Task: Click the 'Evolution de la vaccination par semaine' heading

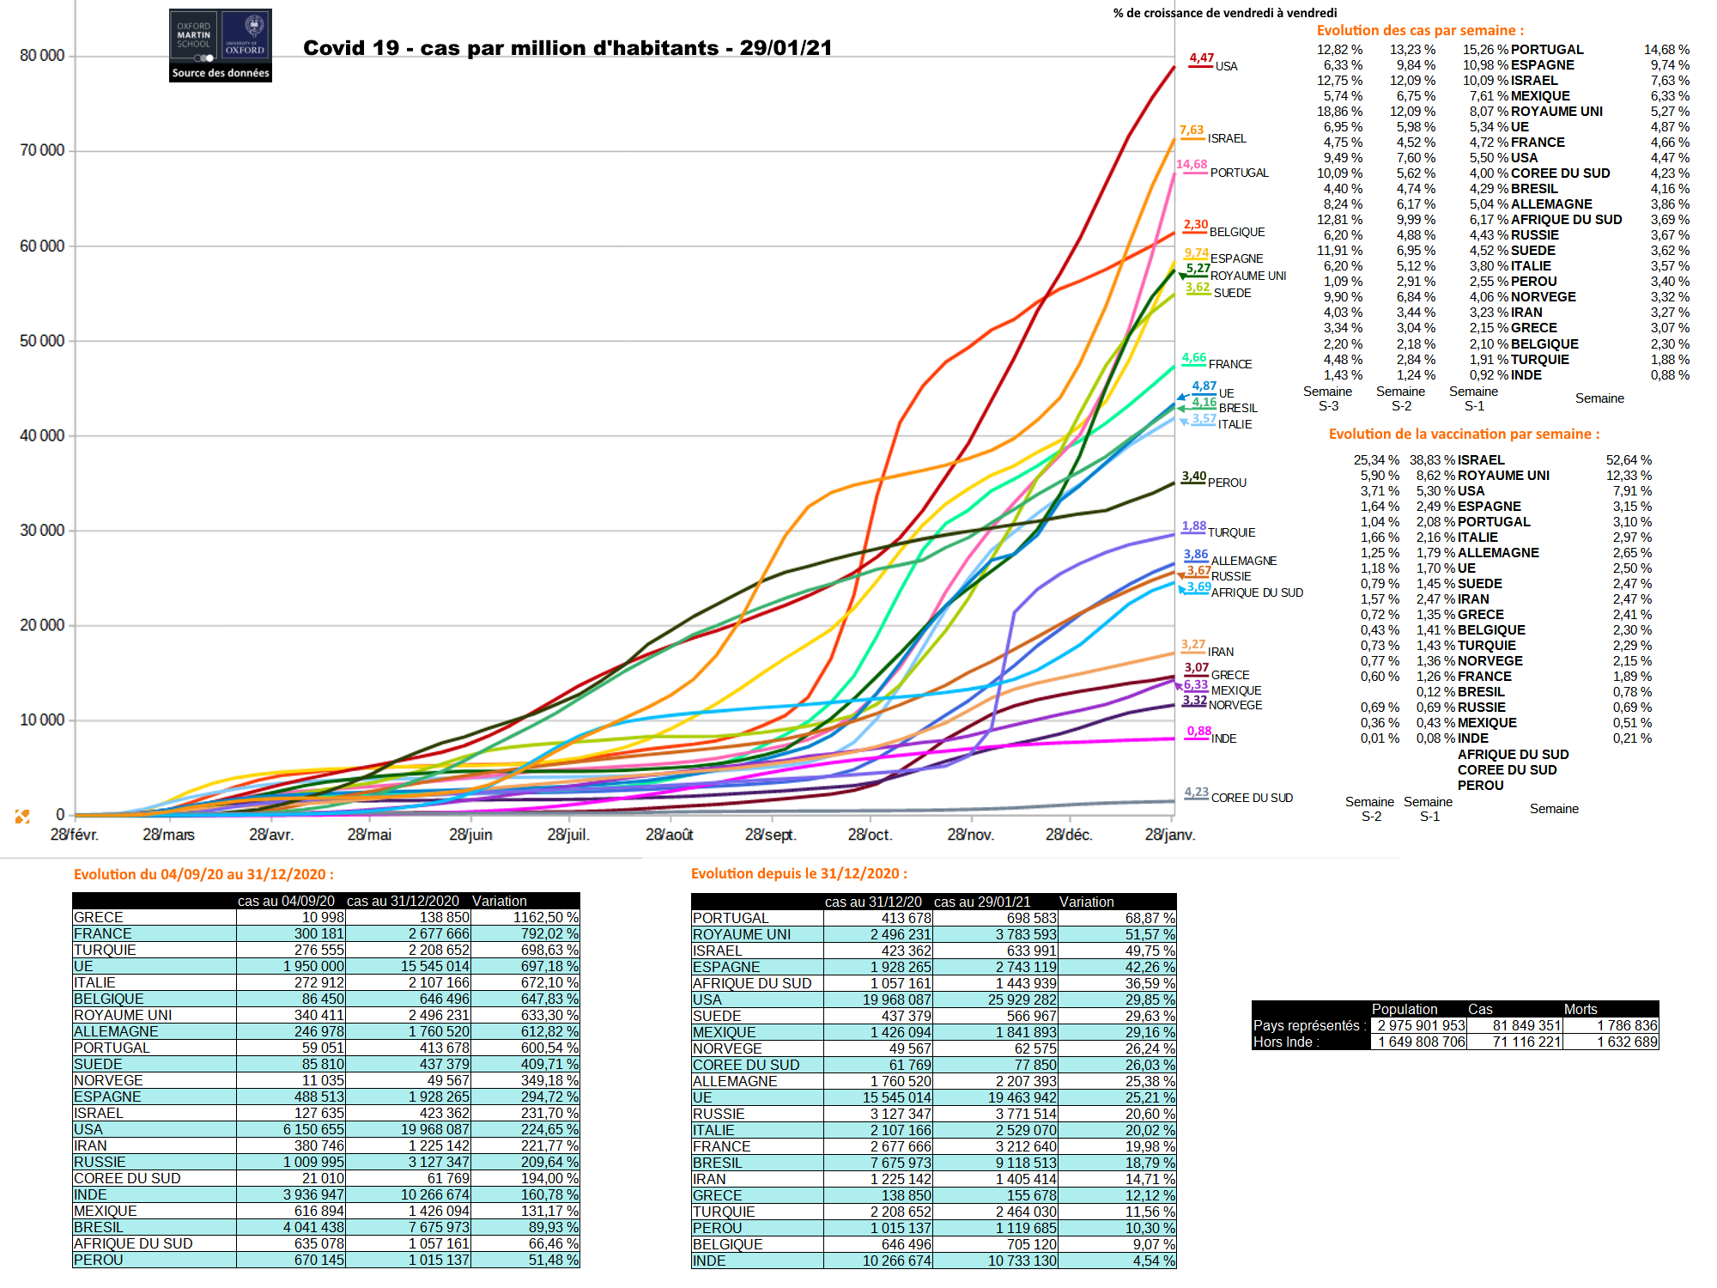Action: point(1464,434)
